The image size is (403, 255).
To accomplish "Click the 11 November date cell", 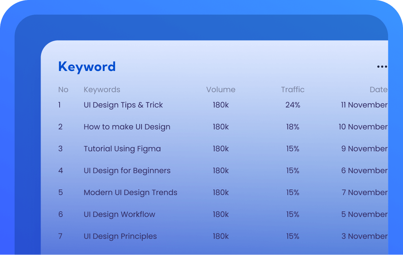I will 364,105.
